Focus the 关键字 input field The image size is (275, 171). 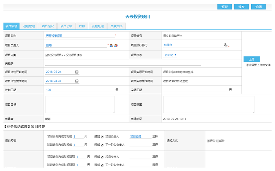pyautogui.click(x=123, y=63)
